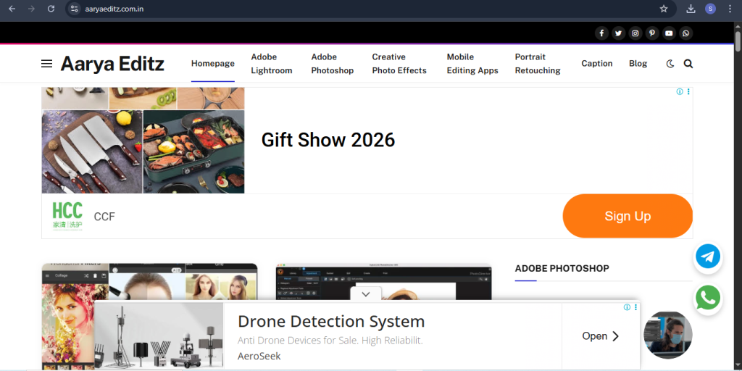Go back with the browser back arrow

pyautogui.click(x=12, y=9)
